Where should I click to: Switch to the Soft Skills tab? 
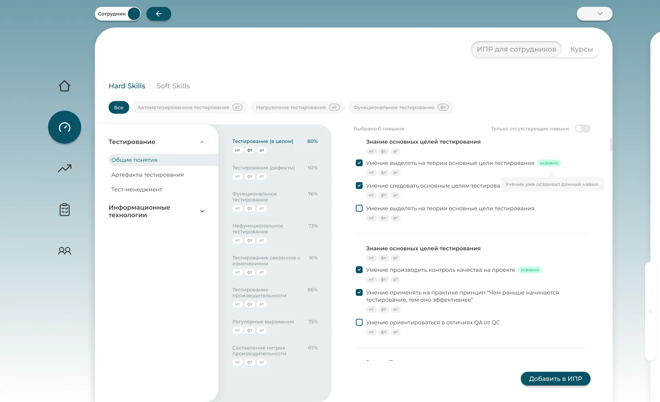click(173, 86)
